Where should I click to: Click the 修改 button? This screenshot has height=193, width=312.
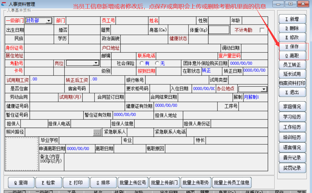click(x=292, y=37)
